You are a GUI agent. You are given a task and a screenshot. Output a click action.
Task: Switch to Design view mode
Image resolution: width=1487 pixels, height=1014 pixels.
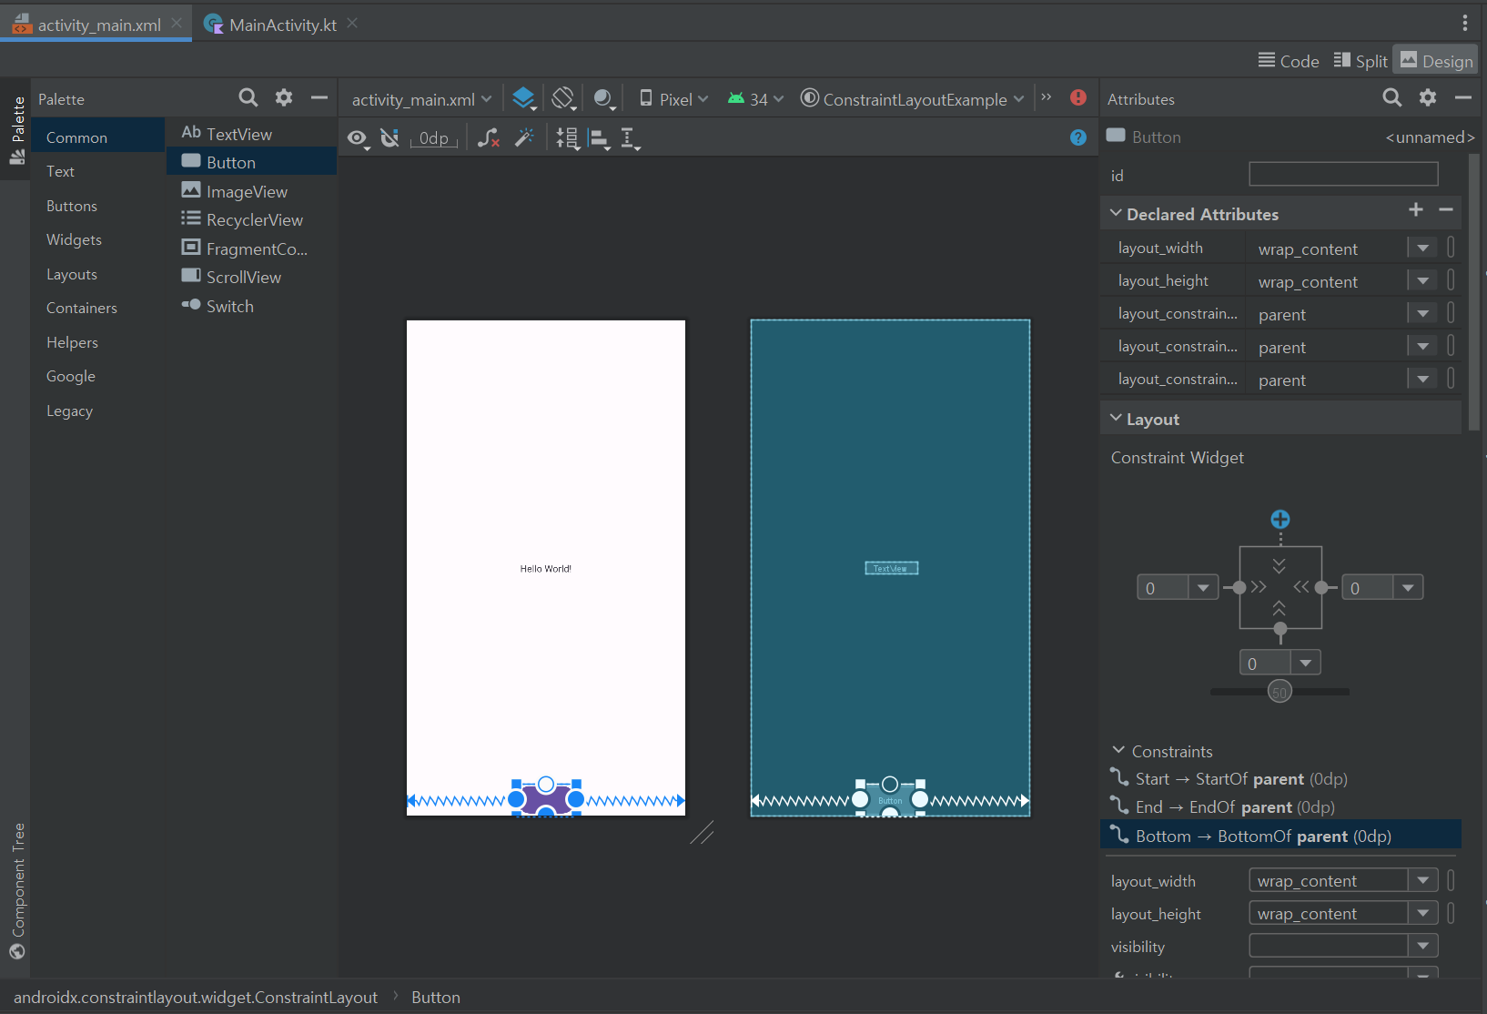1436,61
